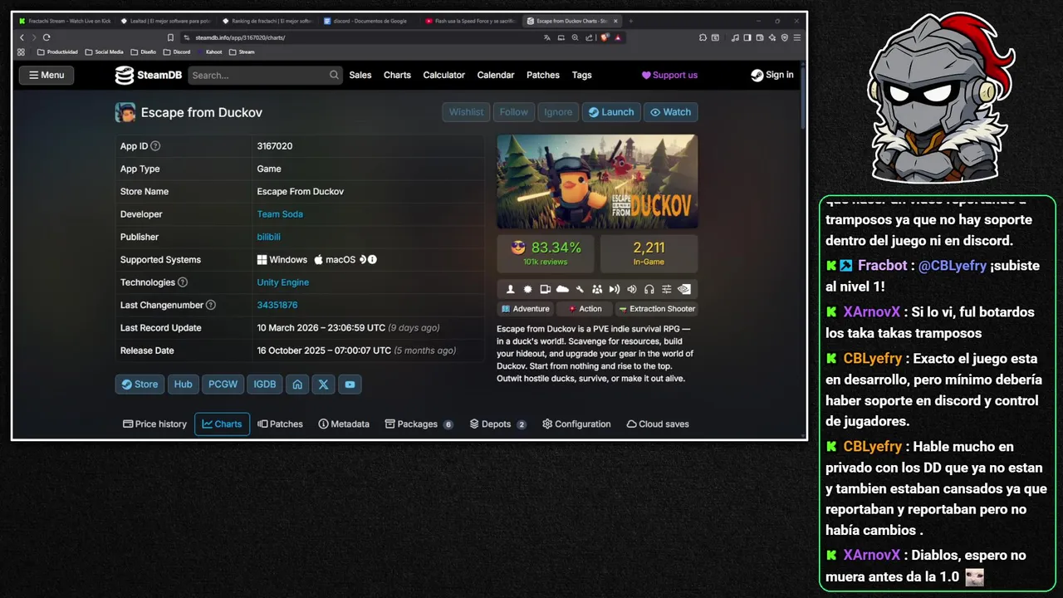
Task: Click the homepage house icon button
Action: (297, 385)
